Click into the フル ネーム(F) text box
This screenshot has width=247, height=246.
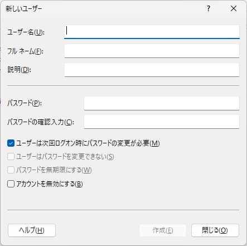pos(152,51)
